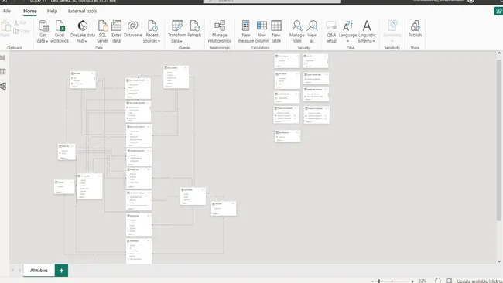503x283 pixels.
Task: Expand the OneLake data hub dropdown arrow
Action: (86, 41)
